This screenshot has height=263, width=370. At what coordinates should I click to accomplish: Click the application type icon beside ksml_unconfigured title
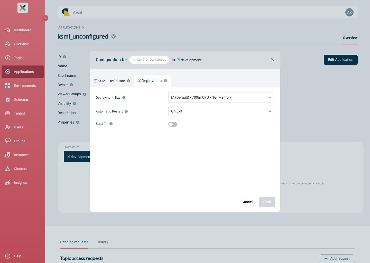(x=114, y=36)
